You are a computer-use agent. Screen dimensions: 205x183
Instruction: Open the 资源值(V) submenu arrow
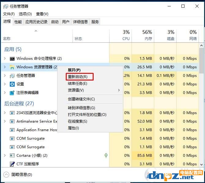(x=119, y=90)
